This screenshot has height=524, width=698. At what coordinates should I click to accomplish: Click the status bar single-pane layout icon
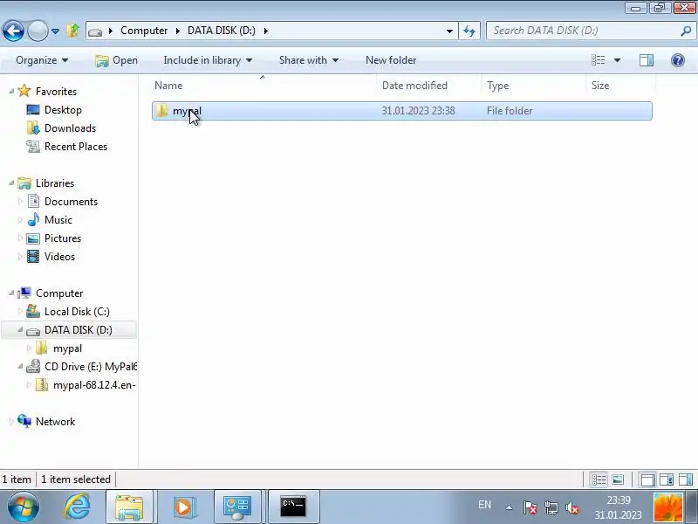coord(647,479)
